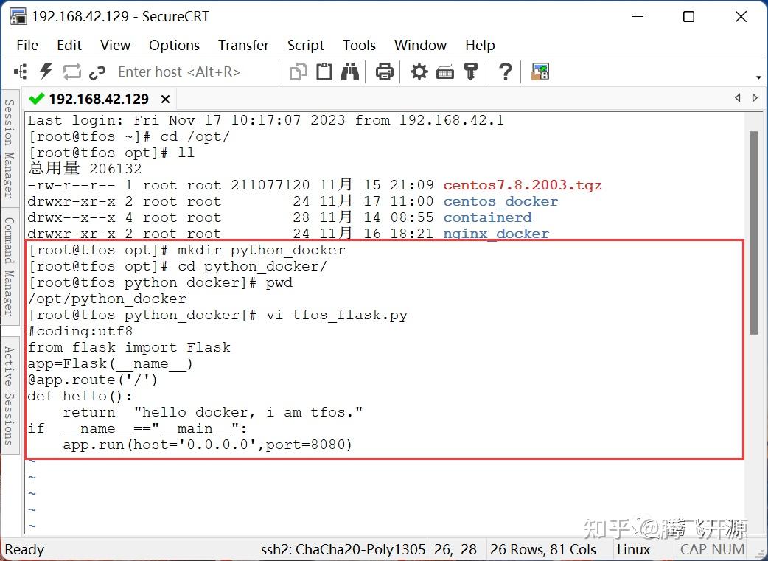Click the right tab scroll arrow
This screenshot has width=768, height=561.
click(x=755, y=97)
